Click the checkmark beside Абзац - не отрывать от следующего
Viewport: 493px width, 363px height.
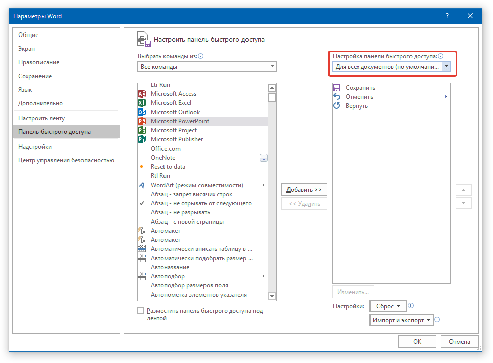tap(142, 203)
